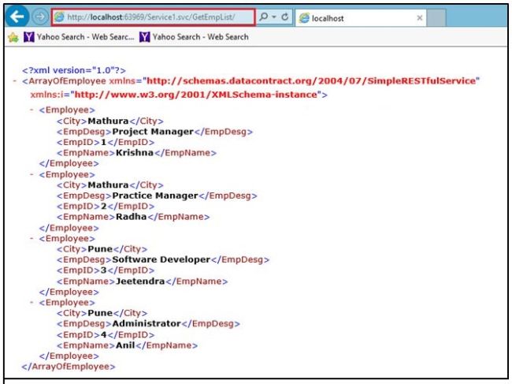Click EmpID value 2
Image resolution: width=512 pixels, height=384 pixels.
click(104, 207)
